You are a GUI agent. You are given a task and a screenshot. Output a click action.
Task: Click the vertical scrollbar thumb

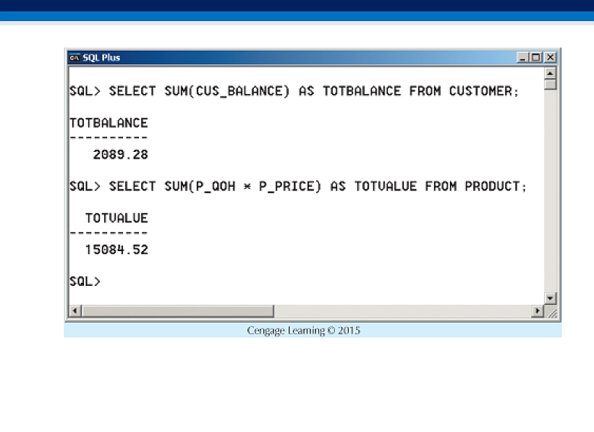pos(550,84)
